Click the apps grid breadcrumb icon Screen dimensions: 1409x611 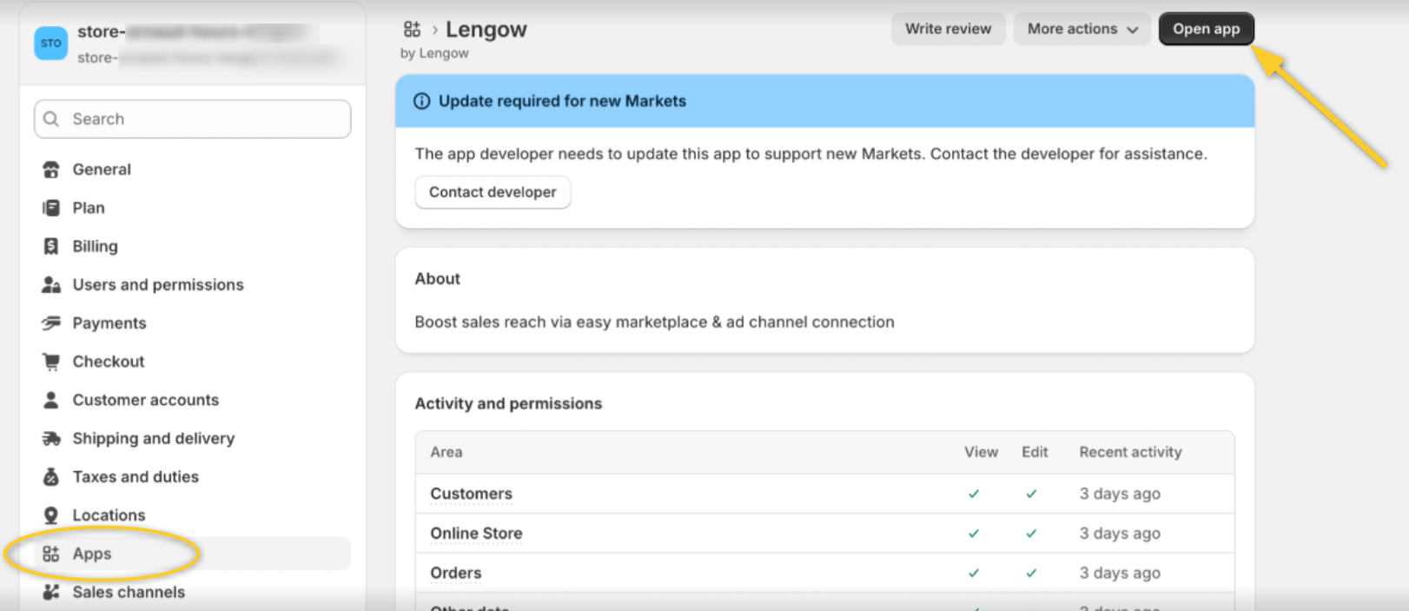412,30
